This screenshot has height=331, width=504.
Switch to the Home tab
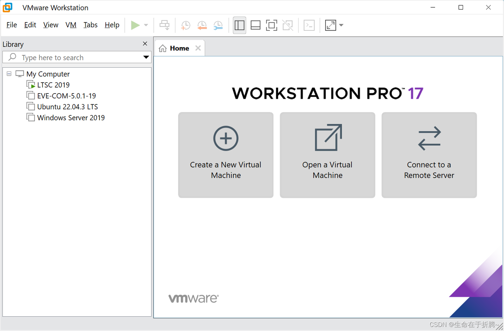coord(179,48)
